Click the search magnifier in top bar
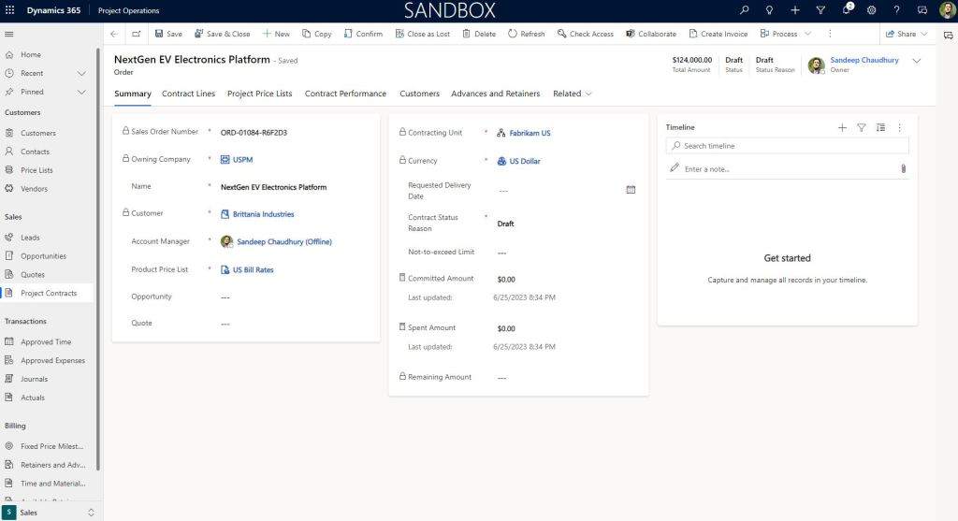The width and height of the screenshot is (958, 521). click(745, 10)
